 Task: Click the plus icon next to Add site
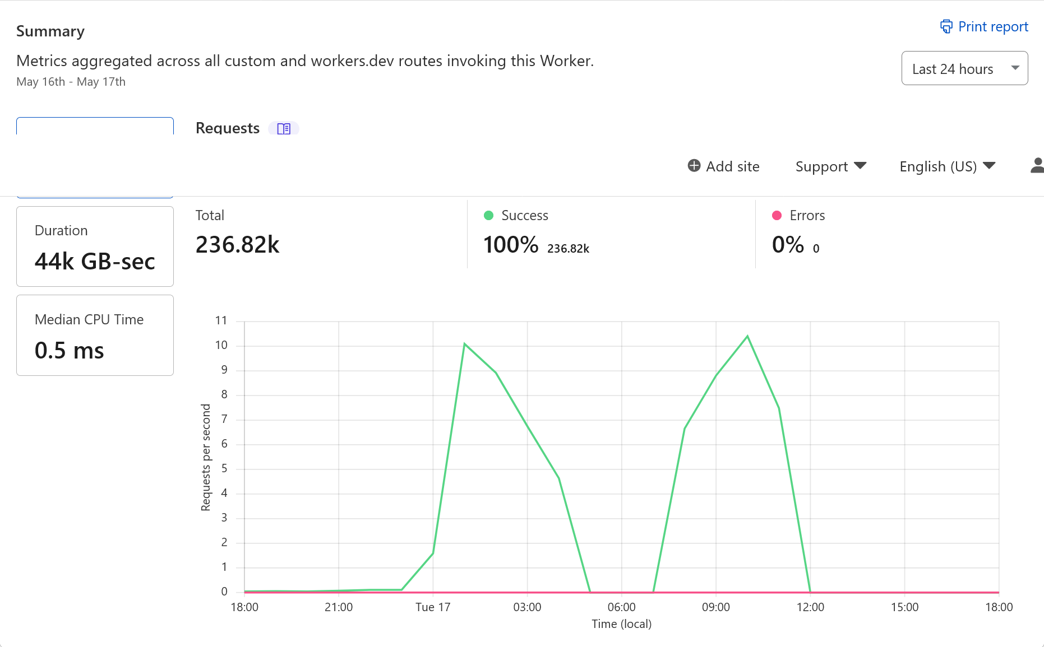[x=694, y=166]
